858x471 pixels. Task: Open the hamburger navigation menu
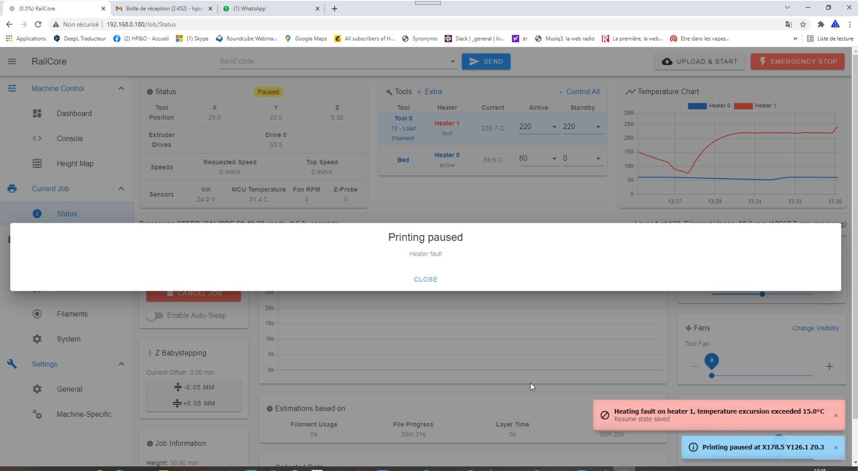12,61
